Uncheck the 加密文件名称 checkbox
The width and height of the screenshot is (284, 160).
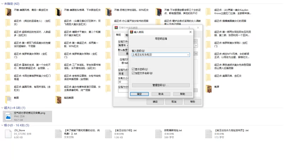click(x=133, y=73)
